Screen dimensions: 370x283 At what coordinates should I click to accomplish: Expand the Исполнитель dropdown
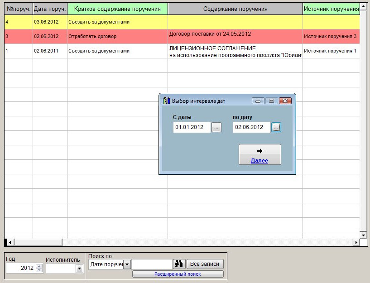point(80,269)
